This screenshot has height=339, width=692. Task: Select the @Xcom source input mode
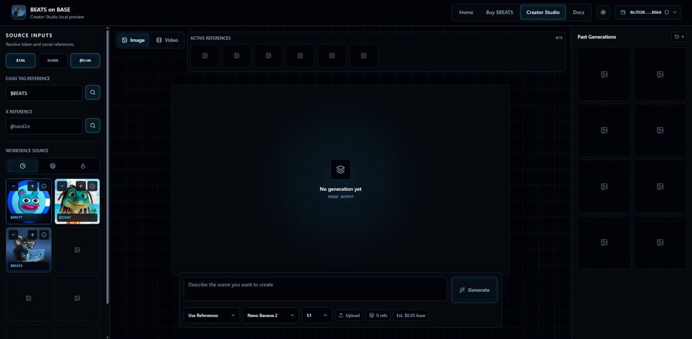pos(85,60)
